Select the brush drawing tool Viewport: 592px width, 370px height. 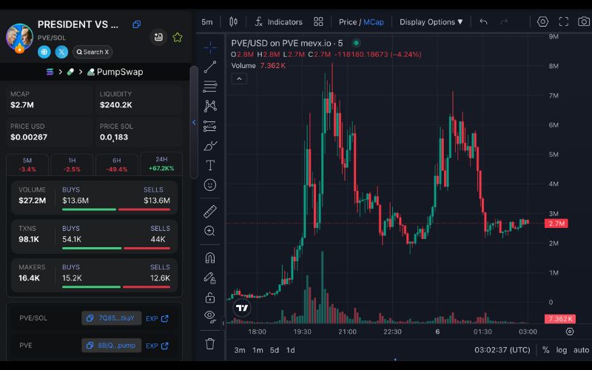[210, 146]
